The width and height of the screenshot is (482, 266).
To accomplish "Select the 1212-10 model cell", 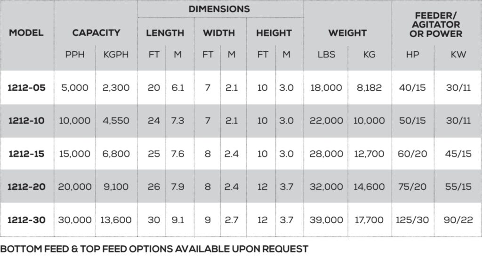I will (26, 121).
